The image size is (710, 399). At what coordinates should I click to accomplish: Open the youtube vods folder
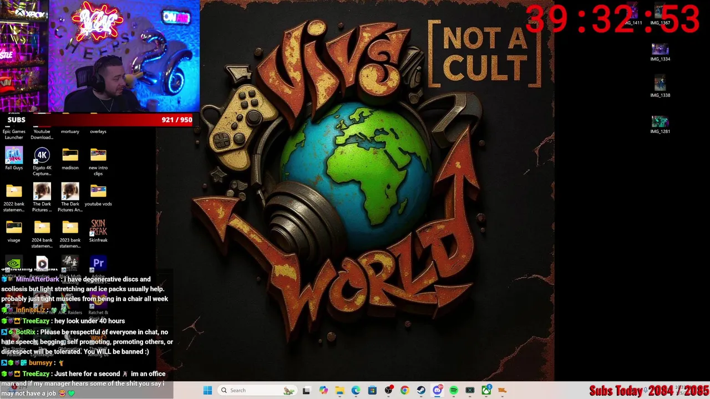98,195
